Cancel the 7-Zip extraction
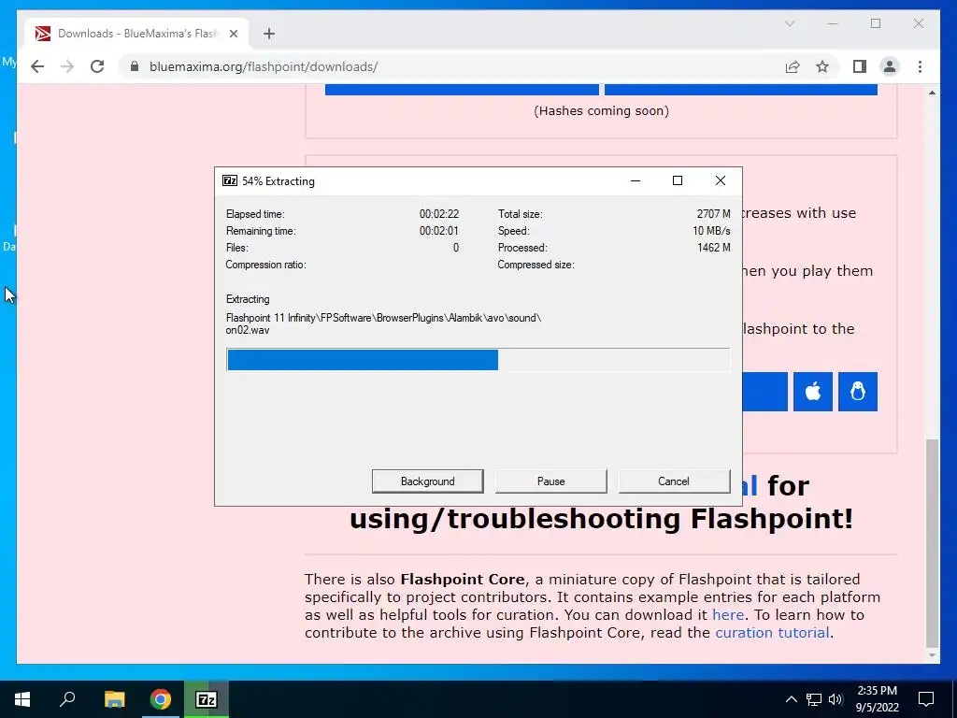Image resolution: width=957 pixels, height=718 pixels. pyautogui.click(x=674, y=481)
